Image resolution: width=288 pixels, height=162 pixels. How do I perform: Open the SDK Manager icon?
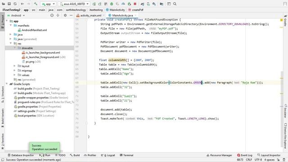pyautogui.click(x=154, y=4)
